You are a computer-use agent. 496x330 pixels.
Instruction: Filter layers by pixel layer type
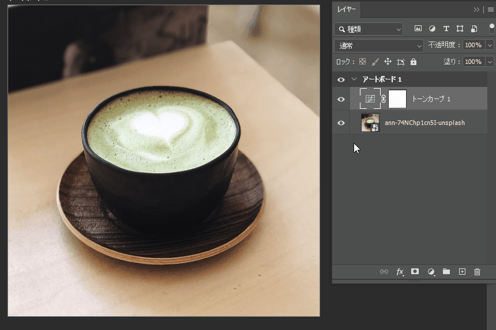click(x=418, y=29)
